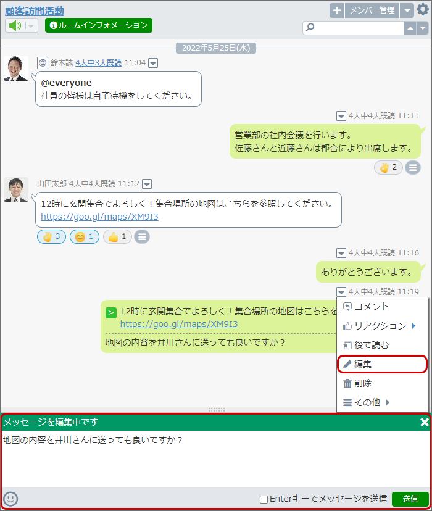
Task: Open リアクション submenu
Action: point(382,326)
